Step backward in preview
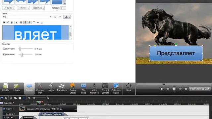 (168, 89)
